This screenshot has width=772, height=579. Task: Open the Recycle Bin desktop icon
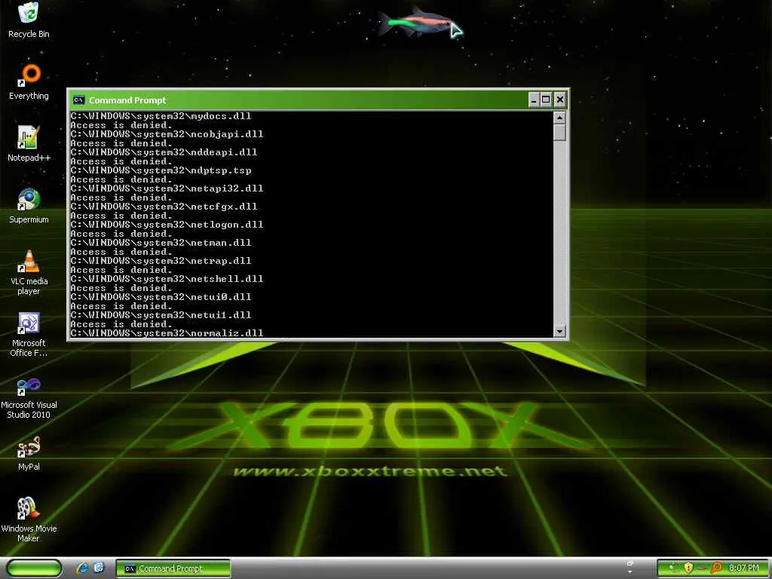[x=29, y=20]
